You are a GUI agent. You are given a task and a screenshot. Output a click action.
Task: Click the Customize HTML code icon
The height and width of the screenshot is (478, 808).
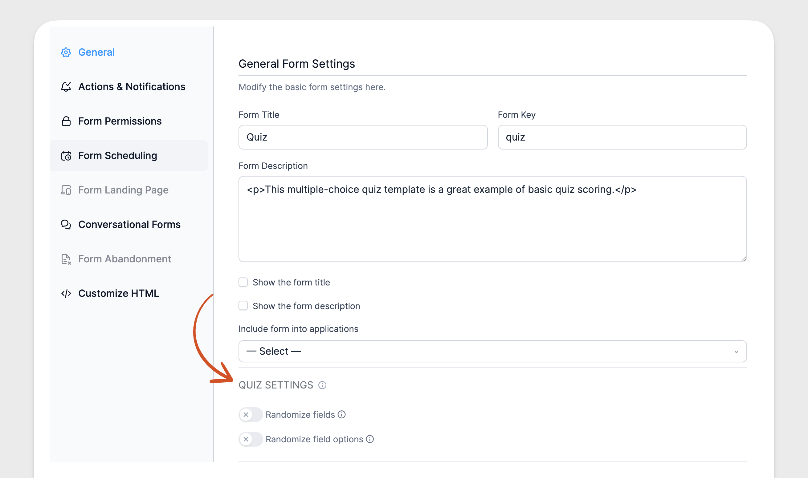click(x=66, y=293)
